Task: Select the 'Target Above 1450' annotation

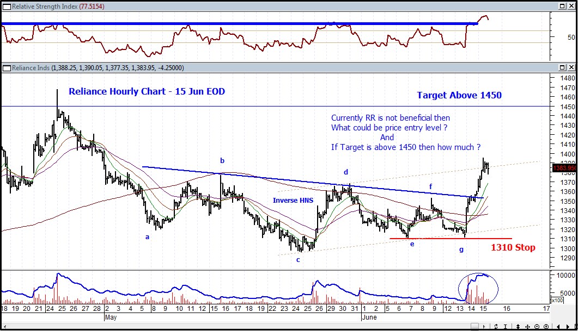Action: click(459, 95)
